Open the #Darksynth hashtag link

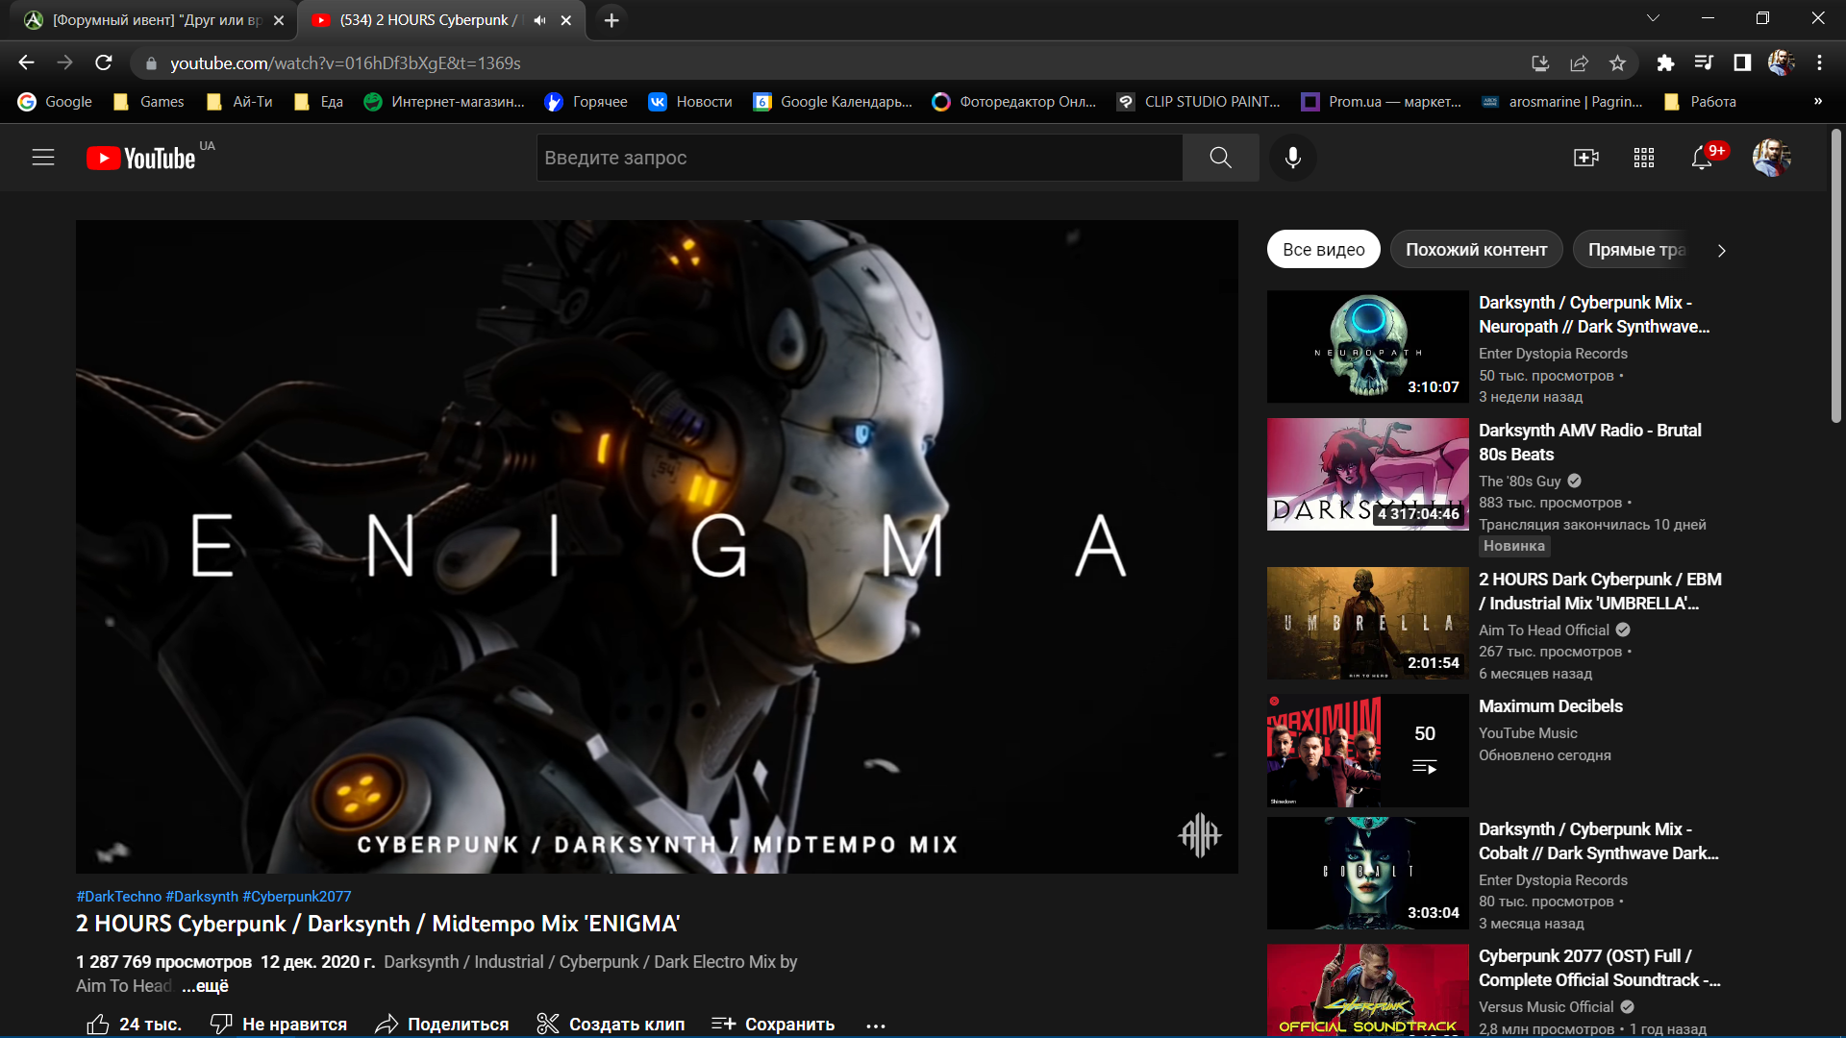click(x=202, y=896)
